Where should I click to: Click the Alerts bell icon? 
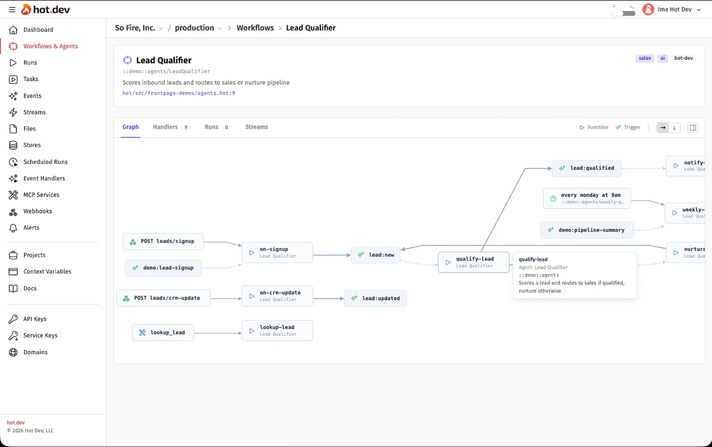(13, 228)
